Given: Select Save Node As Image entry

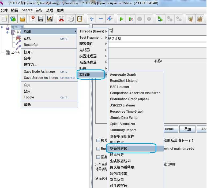Looking at the screenshot, I should [49, 72].
